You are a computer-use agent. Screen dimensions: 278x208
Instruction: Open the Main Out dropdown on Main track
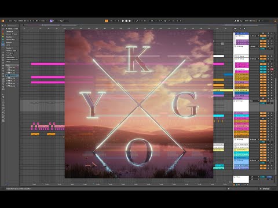point(254,179)
